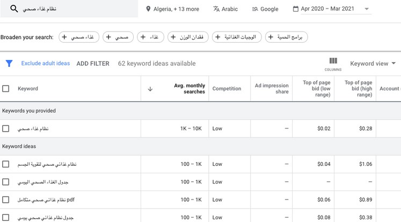Click the sort descending arrow icon
401x222 pixels.
[x=150, y=89]
